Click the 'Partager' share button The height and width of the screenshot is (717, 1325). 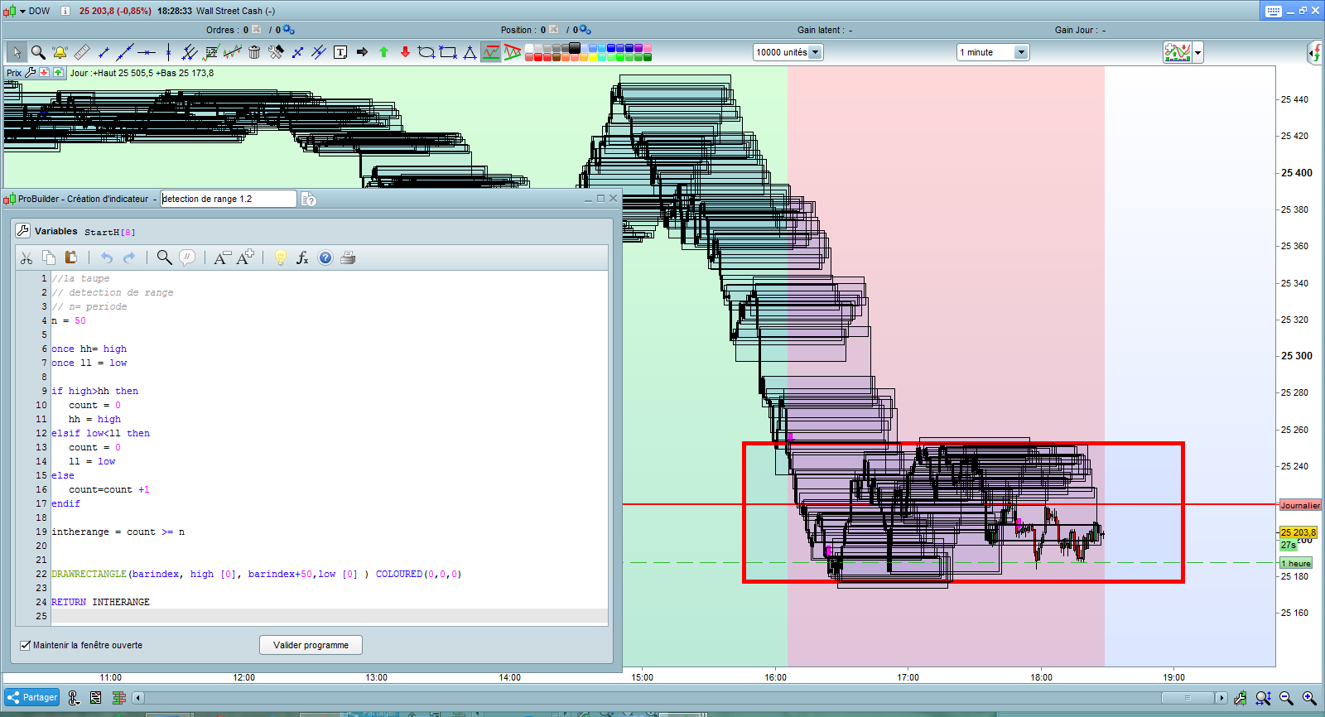(x=32, y=697)
